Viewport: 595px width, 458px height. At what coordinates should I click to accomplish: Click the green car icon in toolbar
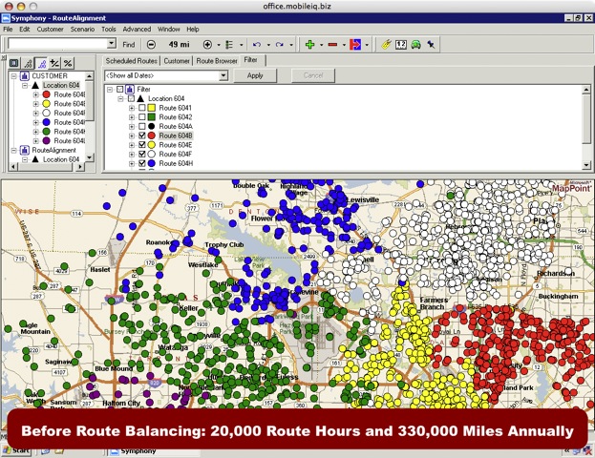tap(416, 45)
